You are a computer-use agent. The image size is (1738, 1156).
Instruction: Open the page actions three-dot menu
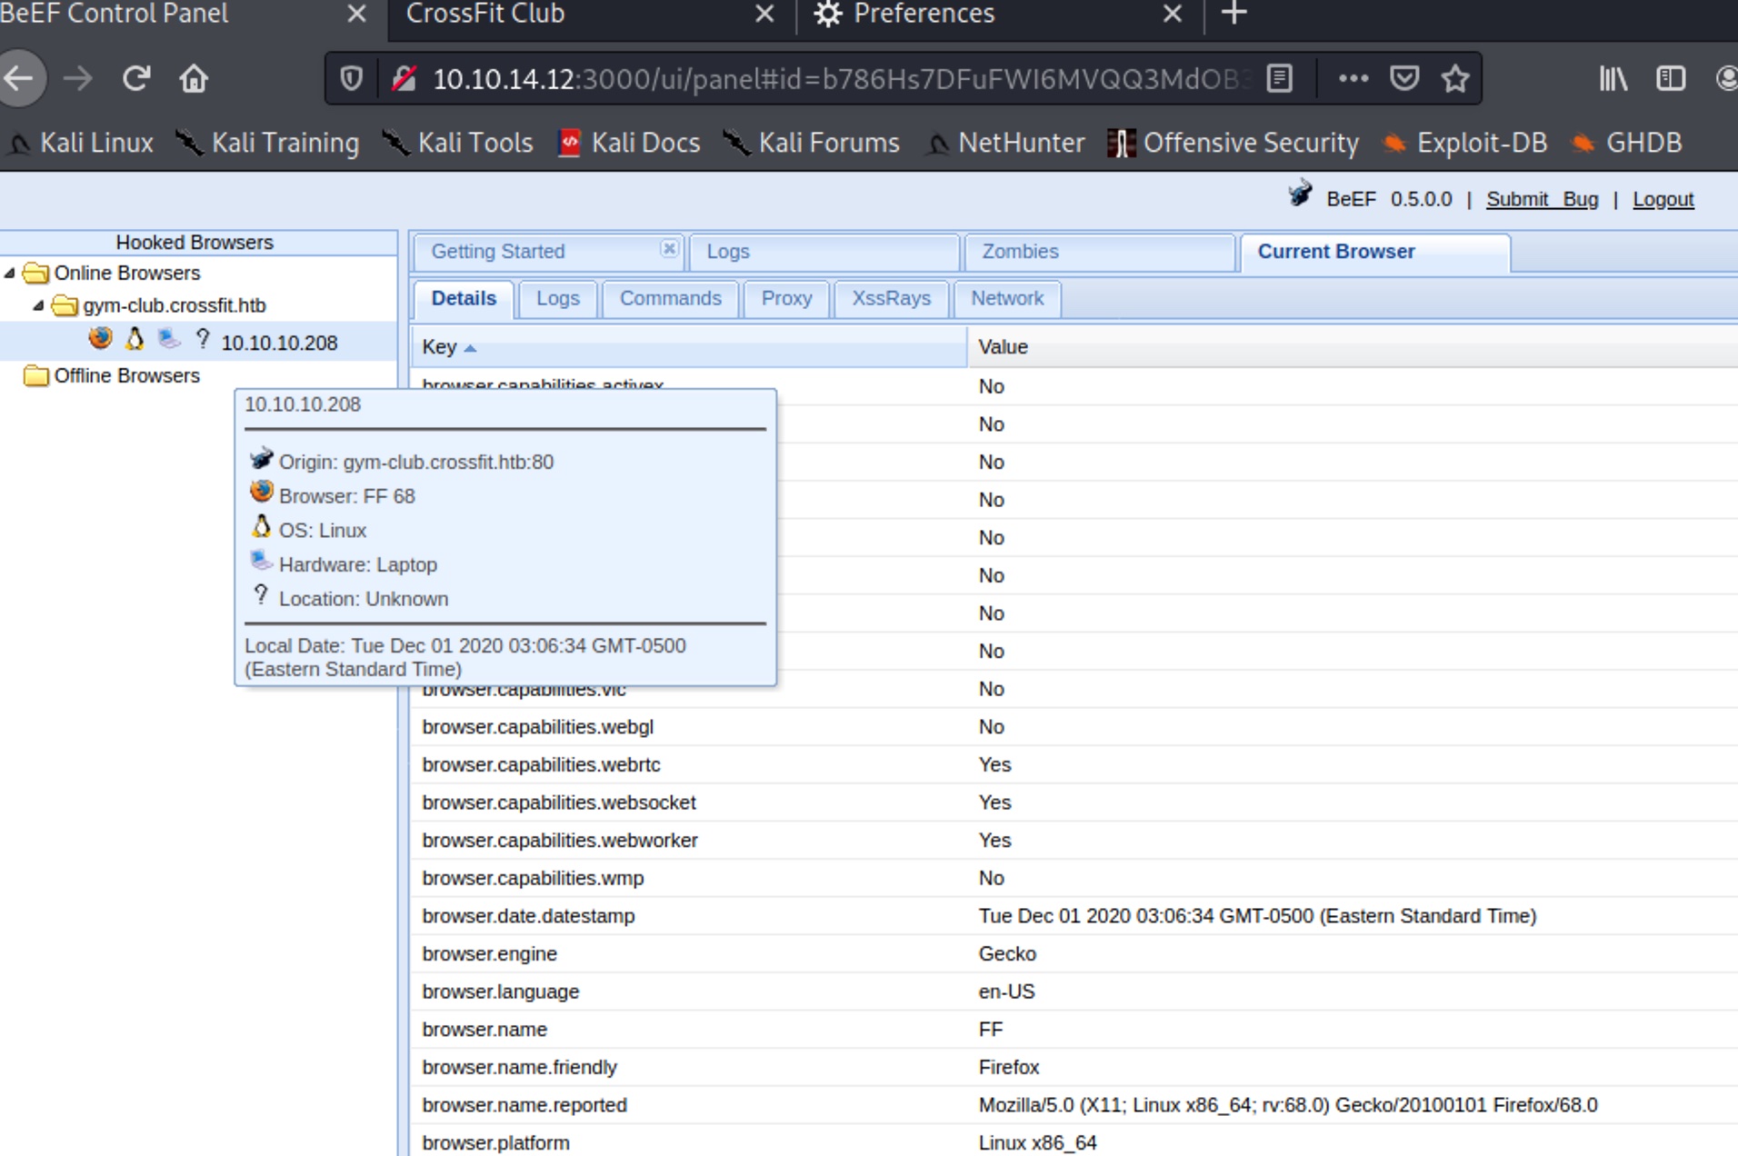[1353, 79]
